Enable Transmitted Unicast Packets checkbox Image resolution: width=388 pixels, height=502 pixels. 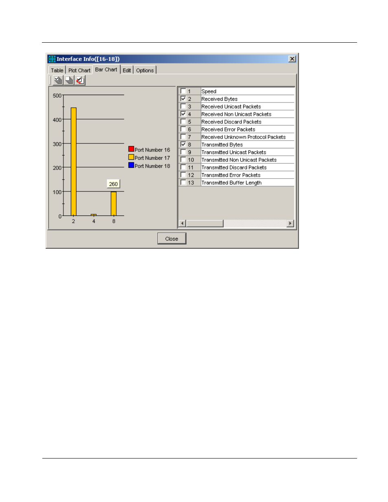click(183, 152)
